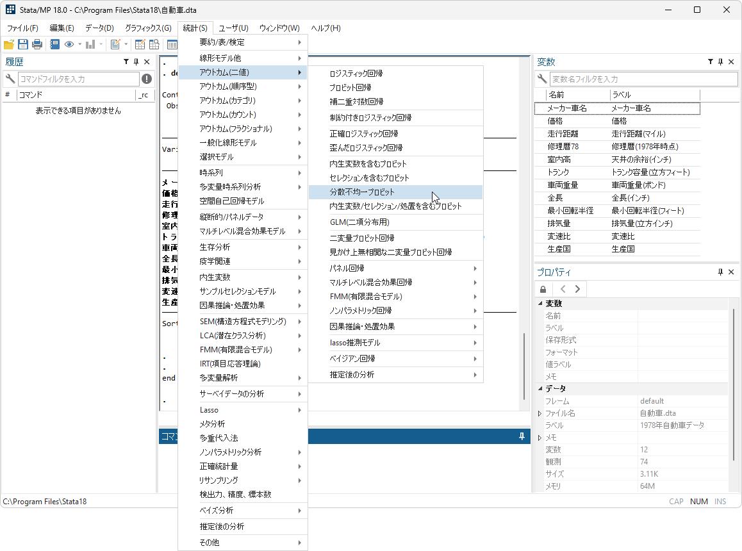Open the 生存分析 submenu
Screen dimensions: 742x551
coord(243,247)
